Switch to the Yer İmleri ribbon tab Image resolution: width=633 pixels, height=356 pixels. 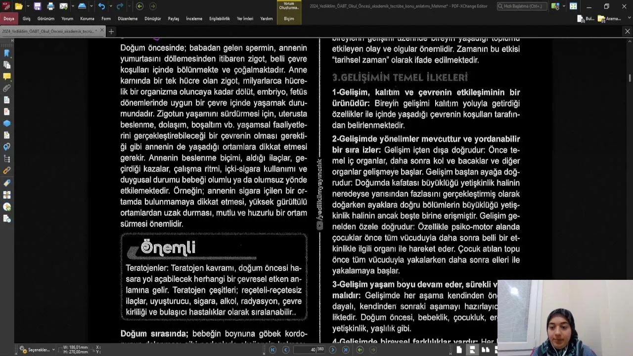tap(245, 19)
